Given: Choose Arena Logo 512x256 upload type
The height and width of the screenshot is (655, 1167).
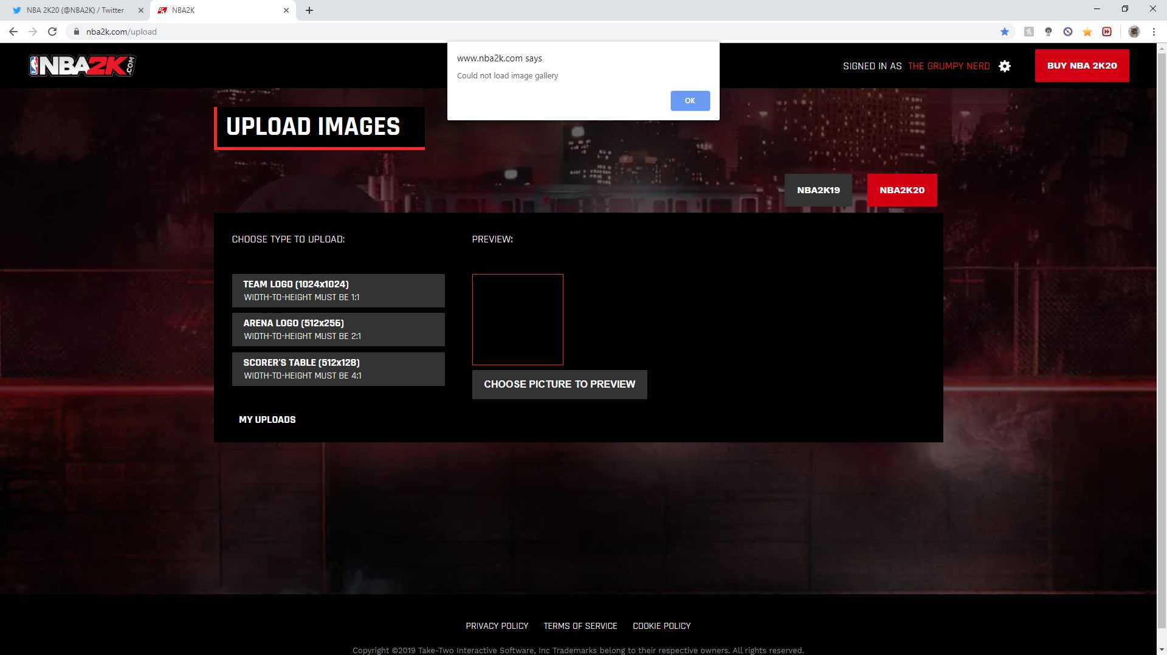Looking at the screenshot, I should (338, 329).
